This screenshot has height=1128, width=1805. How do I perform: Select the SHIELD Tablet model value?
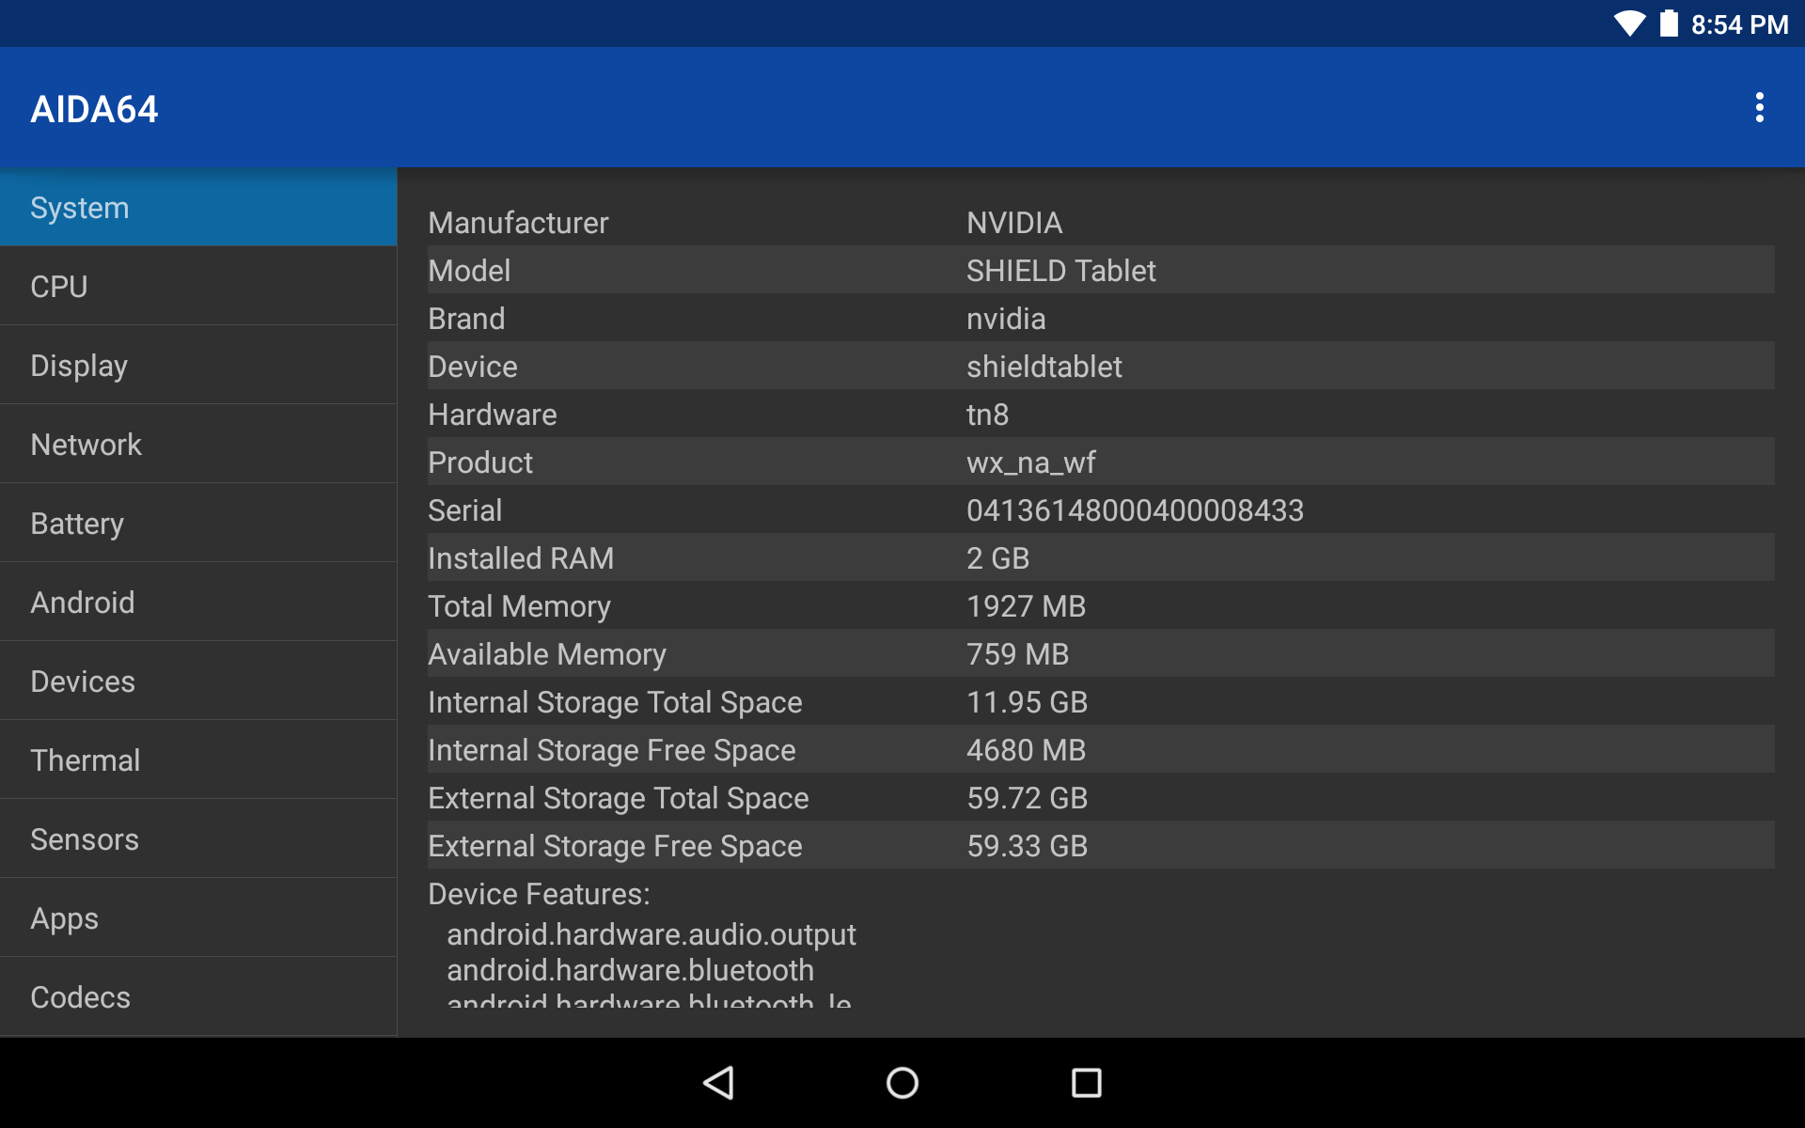point(1060,271)
